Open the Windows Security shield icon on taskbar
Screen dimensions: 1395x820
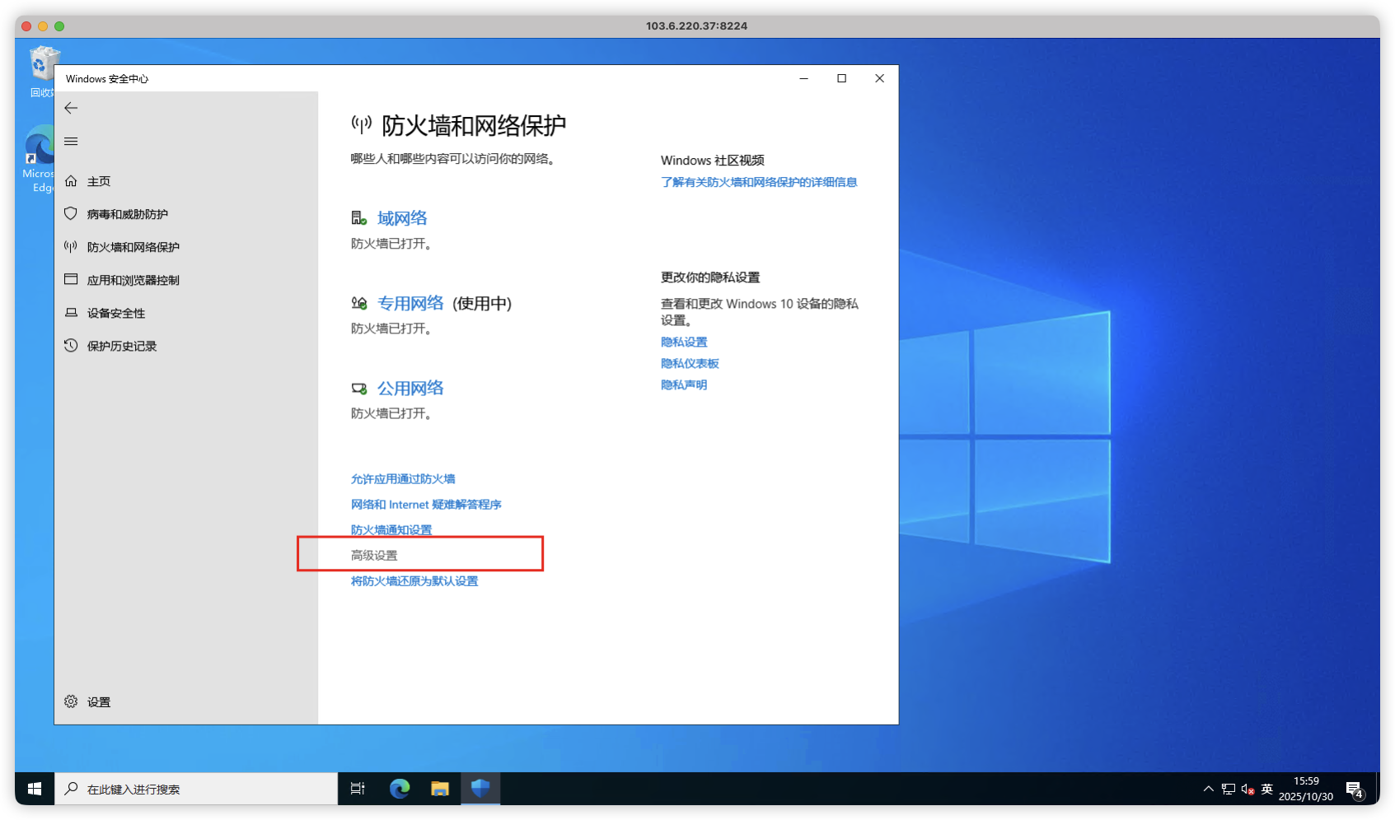point(480,788)
